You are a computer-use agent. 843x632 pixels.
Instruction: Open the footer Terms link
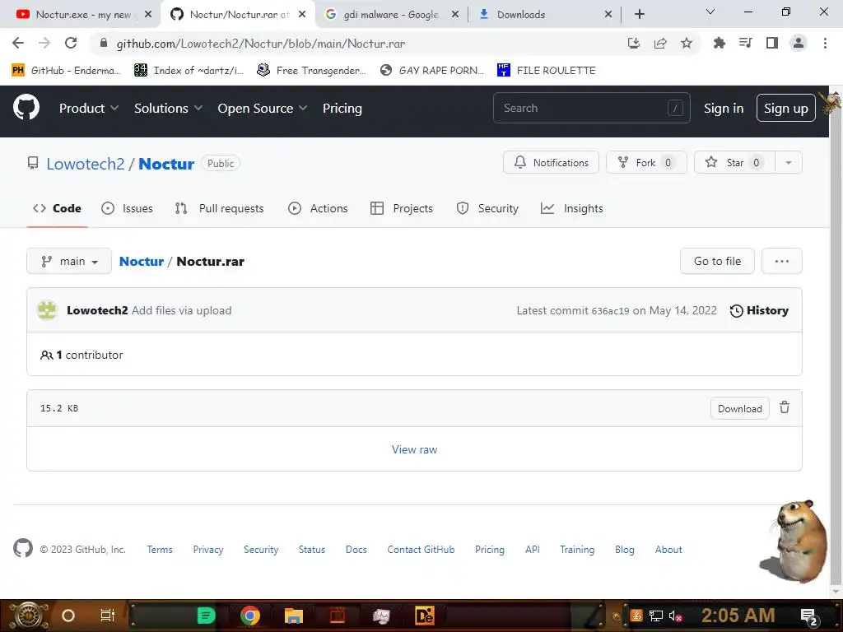click(160, 550)
